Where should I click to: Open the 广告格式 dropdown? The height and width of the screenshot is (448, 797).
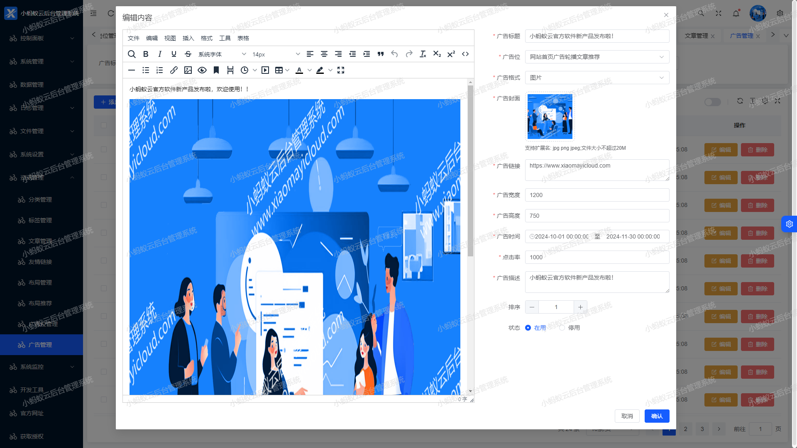[597, 78]
